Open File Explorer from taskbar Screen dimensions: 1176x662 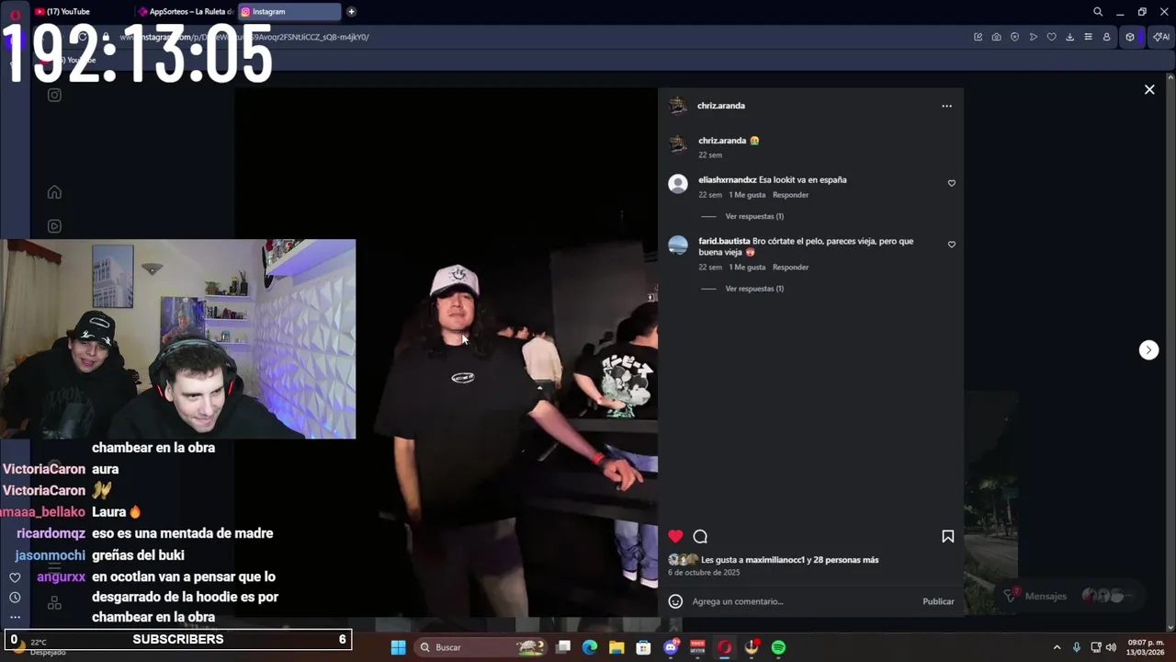pos(616,647)
